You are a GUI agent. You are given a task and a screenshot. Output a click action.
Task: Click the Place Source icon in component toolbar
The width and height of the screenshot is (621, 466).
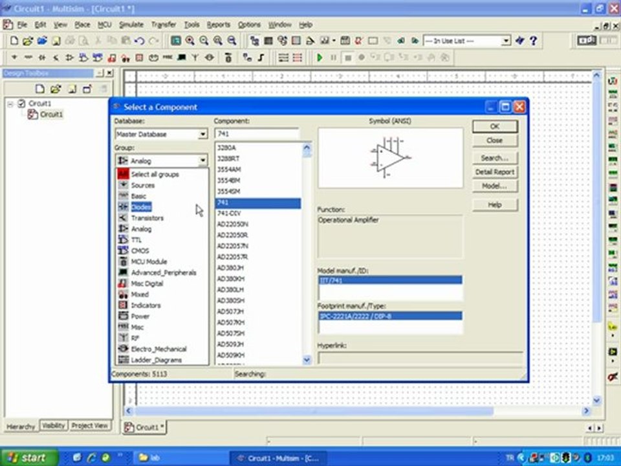coord(14,58)
